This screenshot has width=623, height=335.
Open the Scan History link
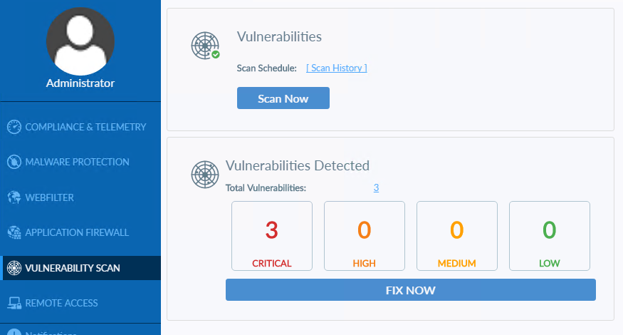pos(337,68)
